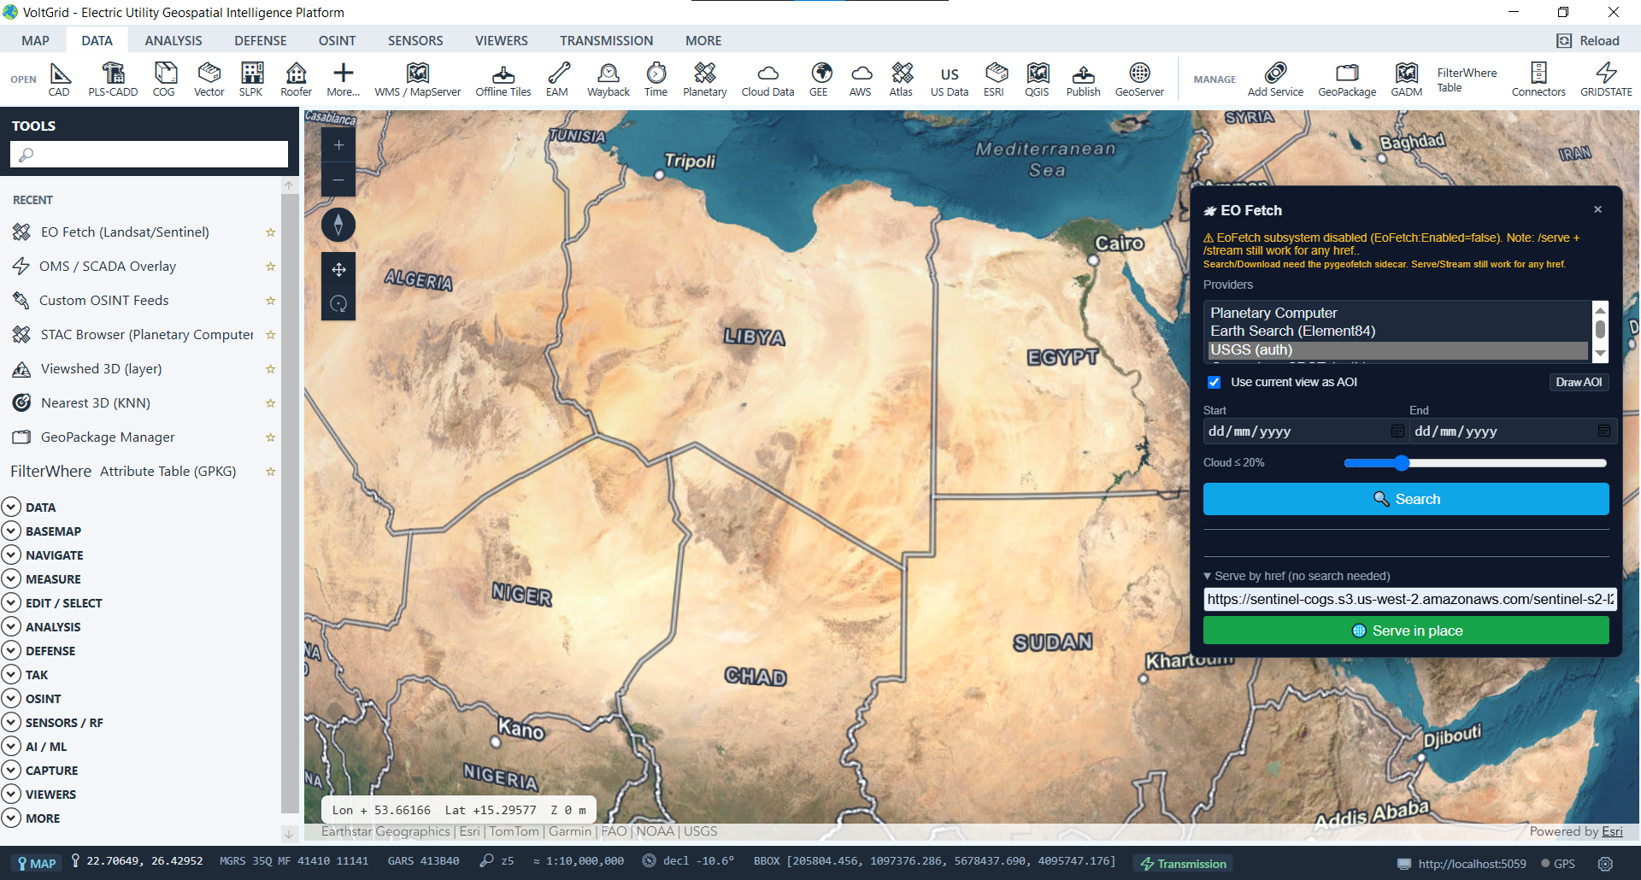Click the blue Search button
Image resolution: width=1641 pixels, height=880 pixels.
pyautogui.click(x=1406, y=499)
